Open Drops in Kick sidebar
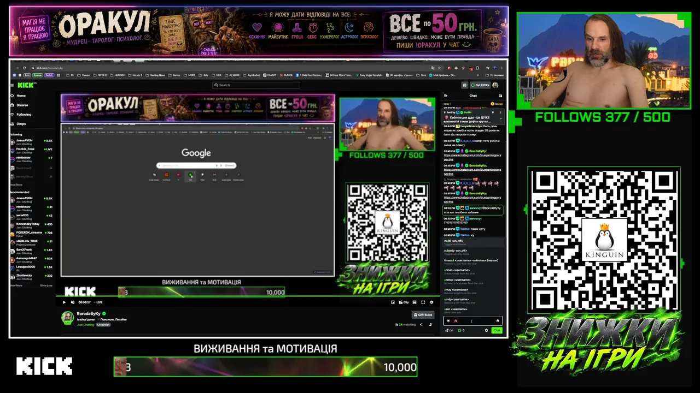The image size is (700, 393). [x=21, y=124]
